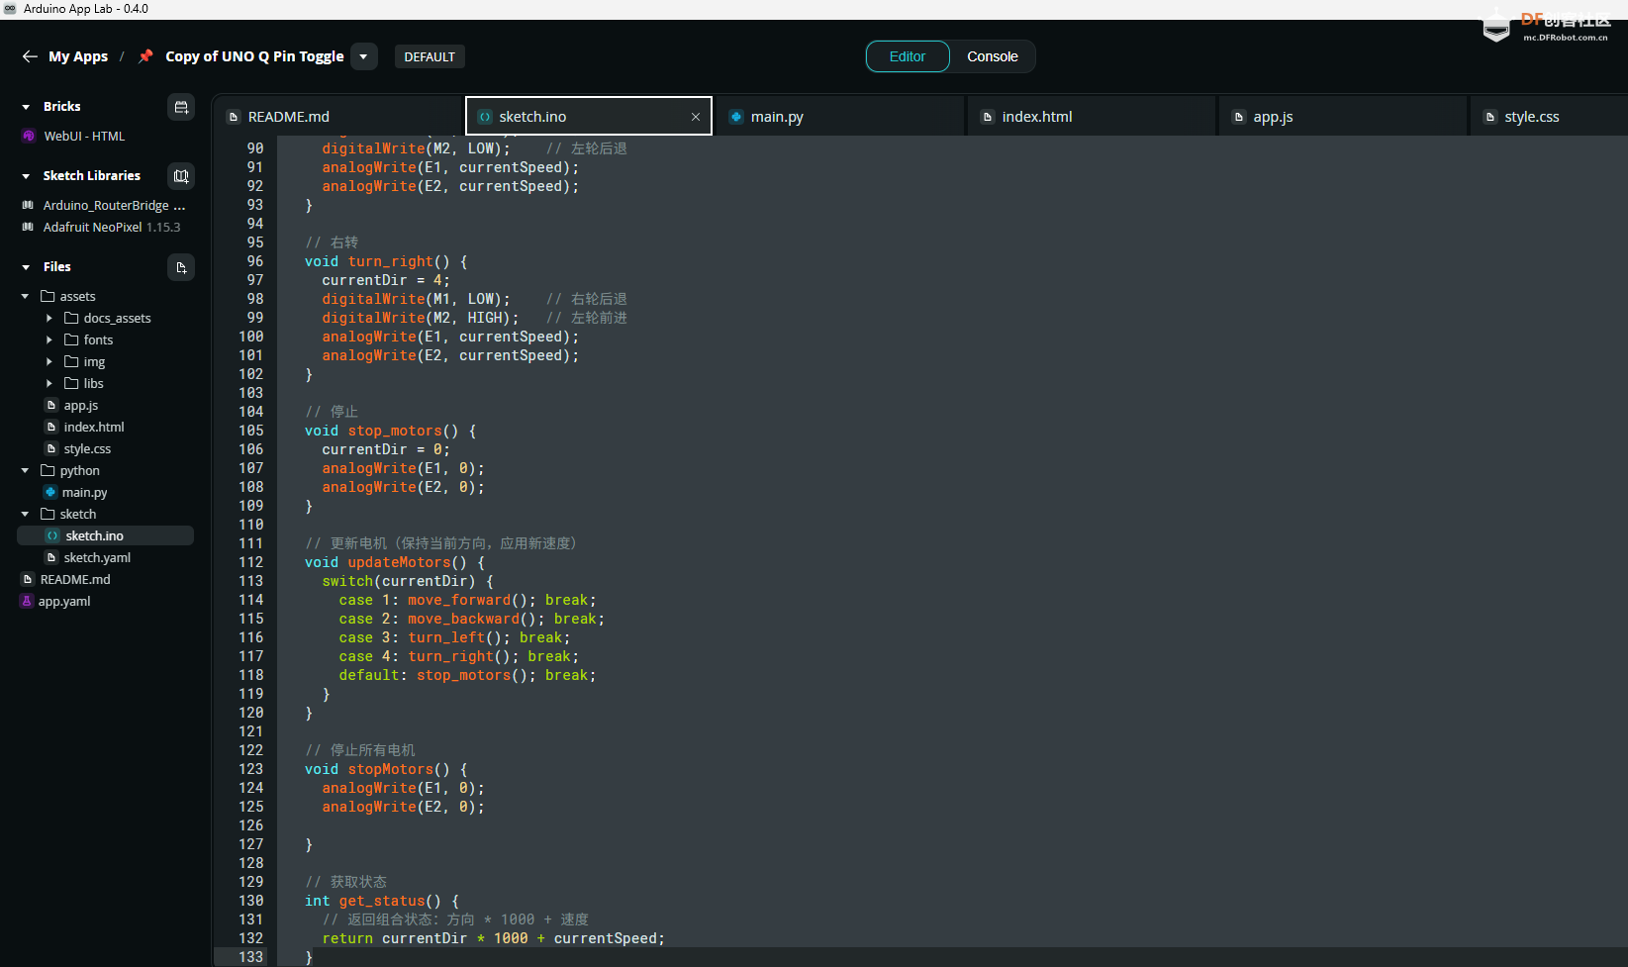Click the back arrow beside My Apps

click(x=30, y=56)
